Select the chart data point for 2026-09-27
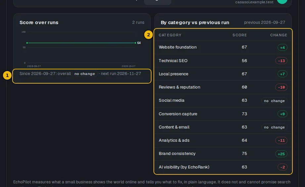This screenshot has height=187, width=305. pyautogui.click(x=27, y=43)
